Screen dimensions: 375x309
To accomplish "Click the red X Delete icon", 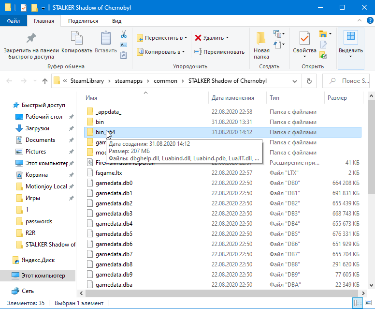I will (x=198, y=38).
